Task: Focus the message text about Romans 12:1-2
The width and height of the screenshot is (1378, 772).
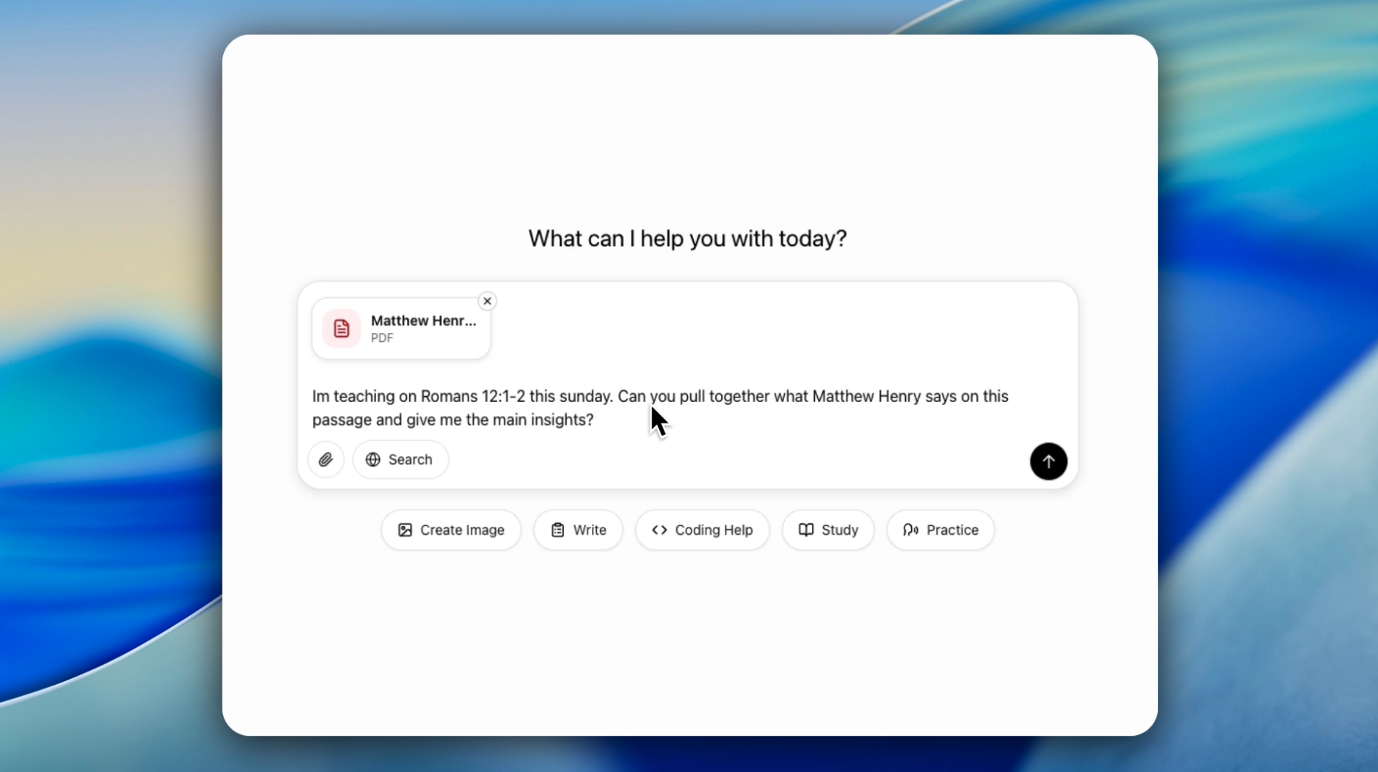Action: coord(517,408)
